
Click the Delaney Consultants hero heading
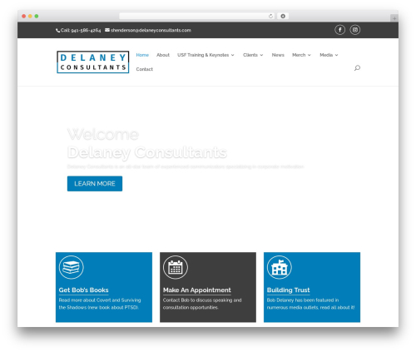(147, 152)
